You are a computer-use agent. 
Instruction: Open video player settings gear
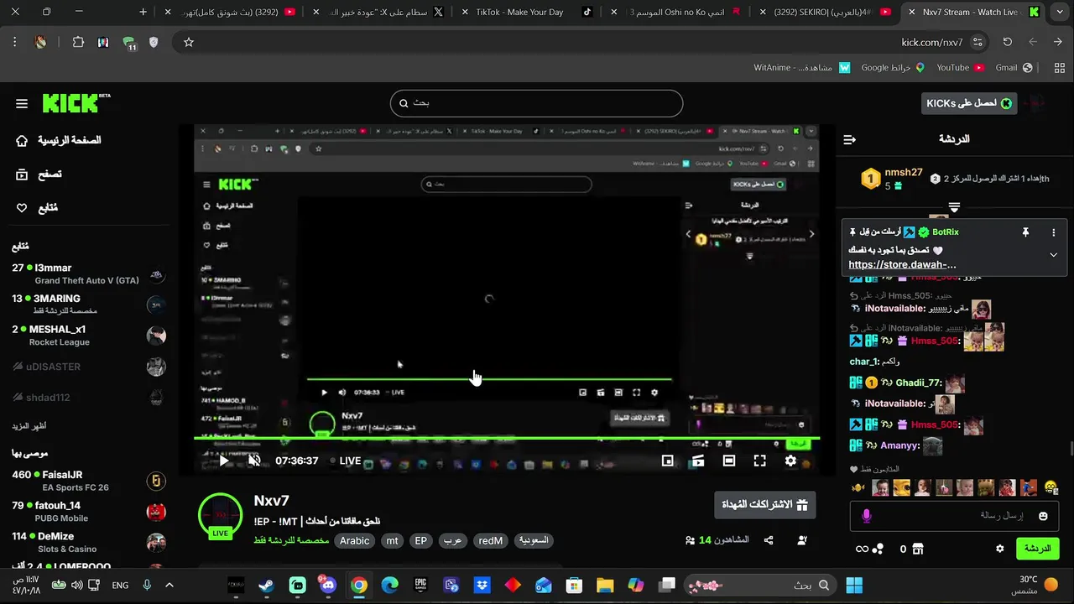790,461
